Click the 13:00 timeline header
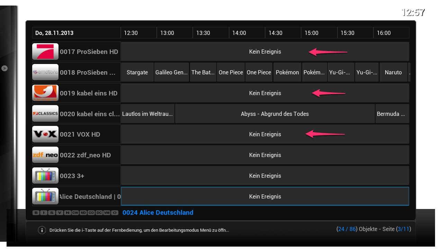This screenshot has height=249, width=443. coord(175,33)
